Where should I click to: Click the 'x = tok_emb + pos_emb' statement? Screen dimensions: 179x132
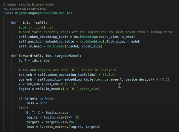click(x=39, y=84)
